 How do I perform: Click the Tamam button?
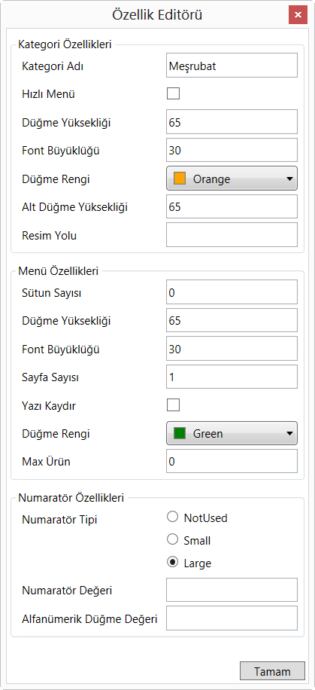[x=272, y=670]
